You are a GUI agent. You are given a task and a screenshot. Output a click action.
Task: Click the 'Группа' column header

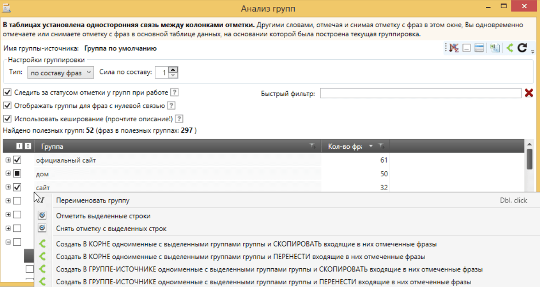tap(178, 146)
